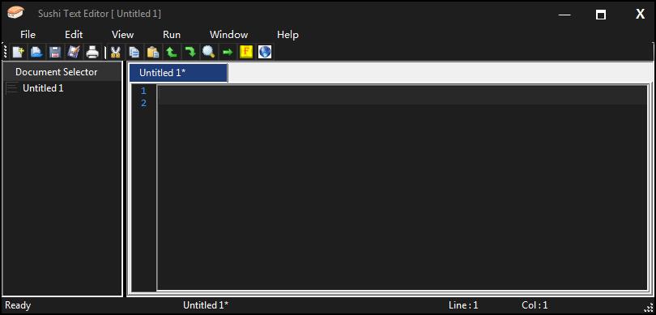This screenshot has height=315, width=656.
Task: Click the Undo green arrow icon
Action: click(x=171, y=53)
